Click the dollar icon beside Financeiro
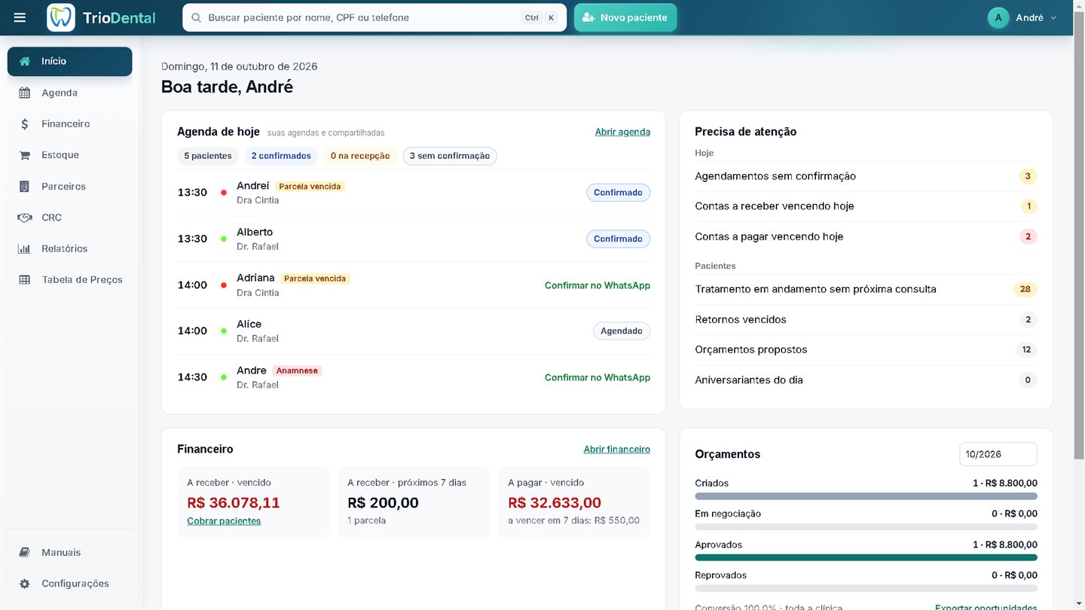 [x=25, y=124]
